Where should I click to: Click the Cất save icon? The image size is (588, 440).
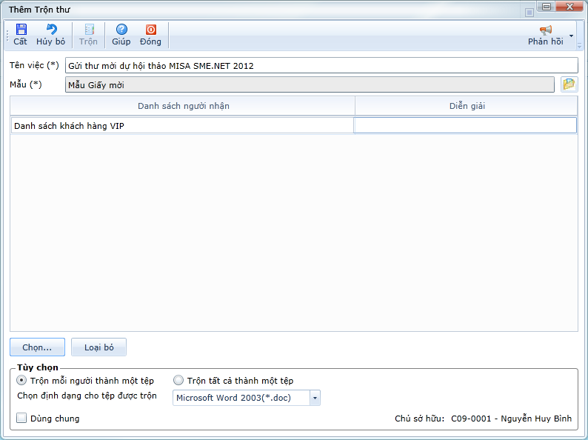pyautogui.click(x=21, y=30)
